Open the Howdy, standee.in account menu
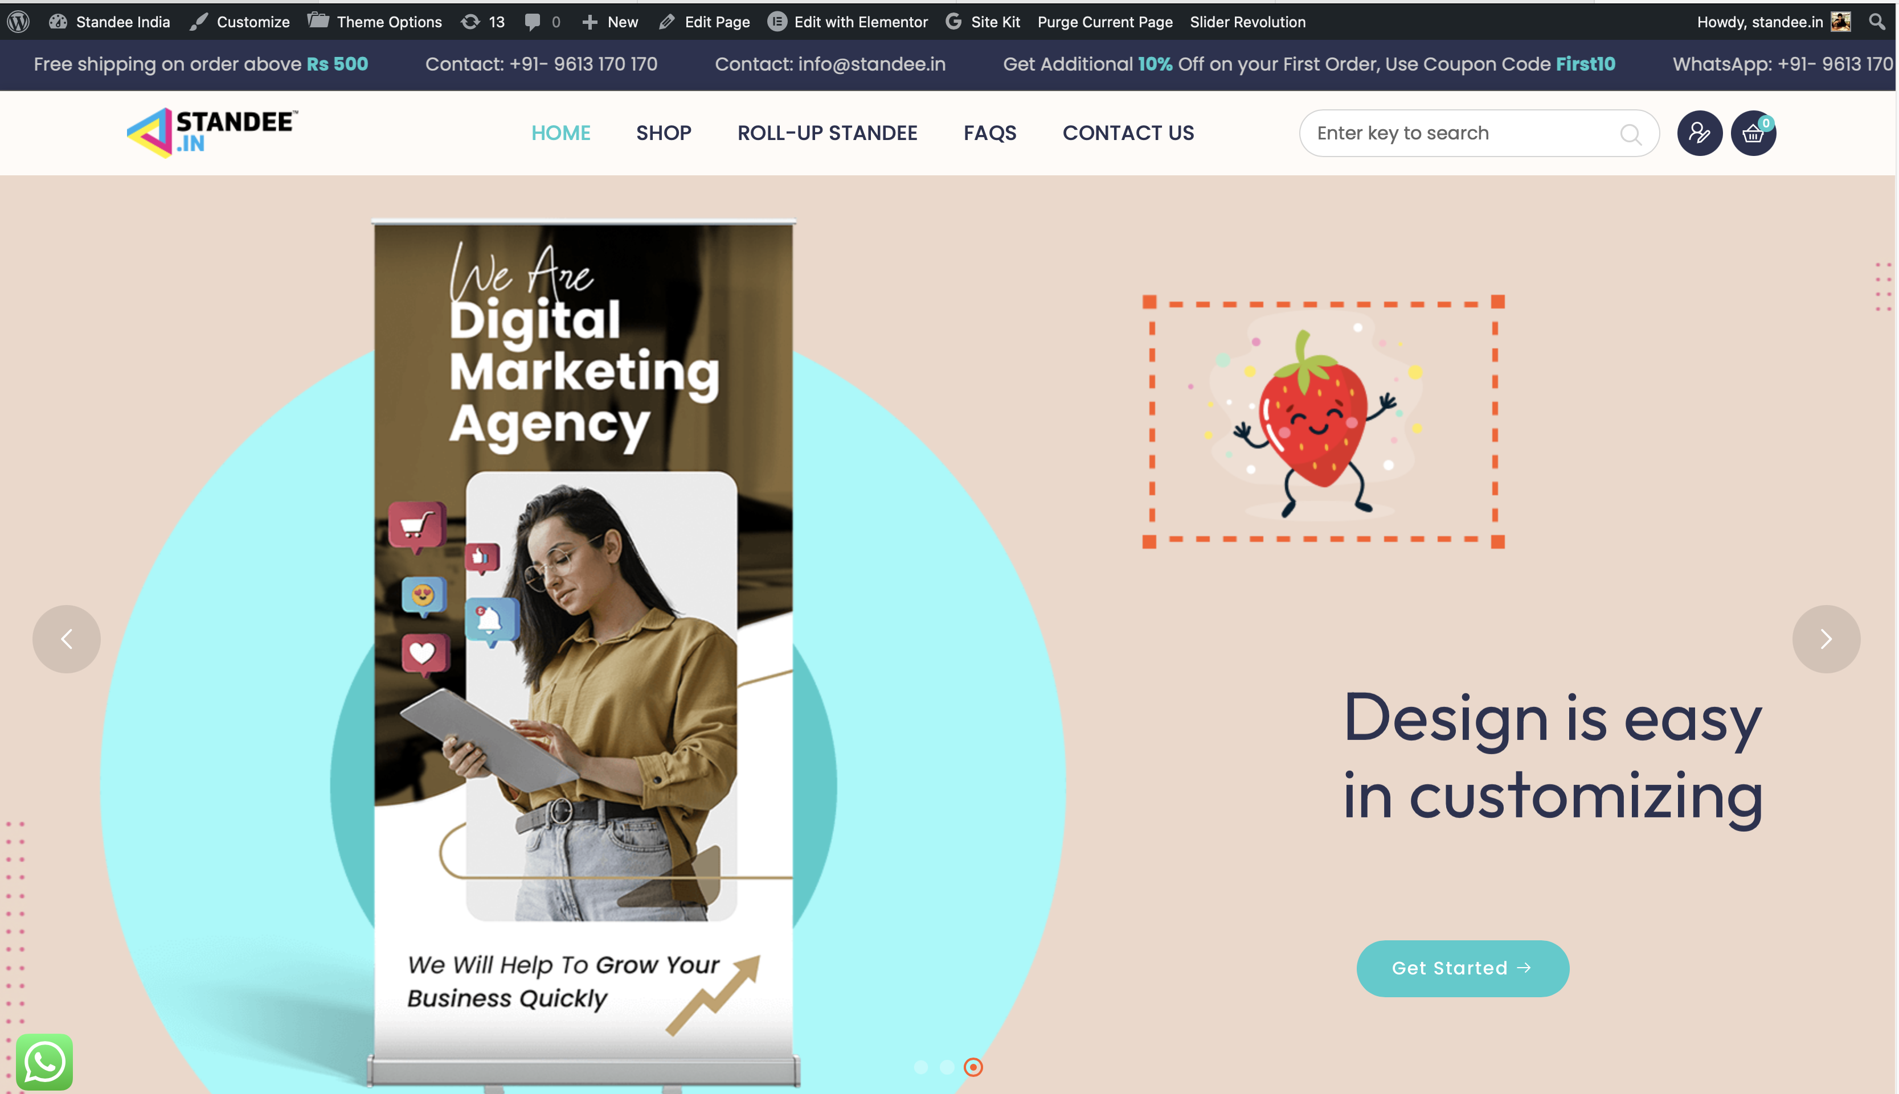 point(1774,22)
